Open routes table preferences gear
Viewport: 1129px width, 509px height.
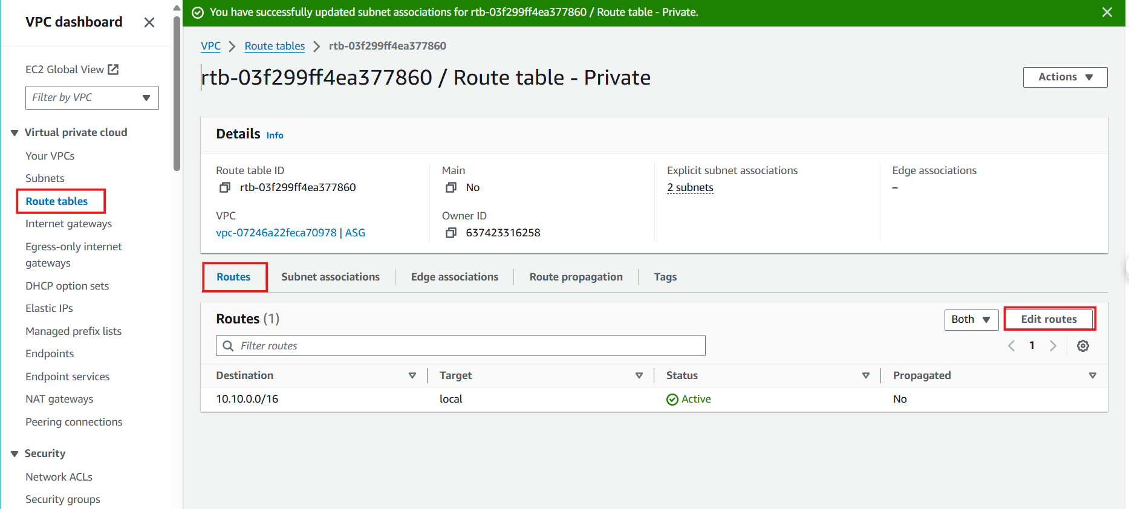[1083, 346]
